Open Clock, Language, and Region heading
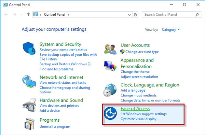 click(150, 85)
